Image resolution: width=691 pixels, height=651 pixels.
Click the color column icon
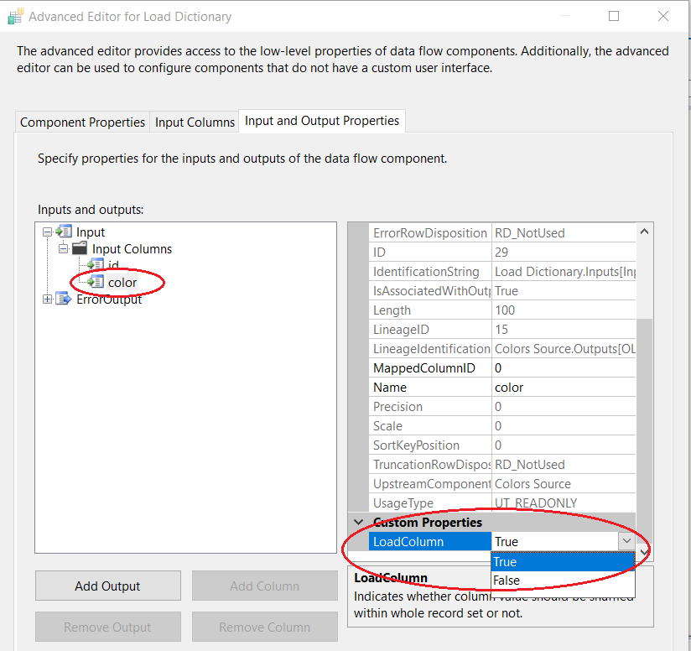96,282
